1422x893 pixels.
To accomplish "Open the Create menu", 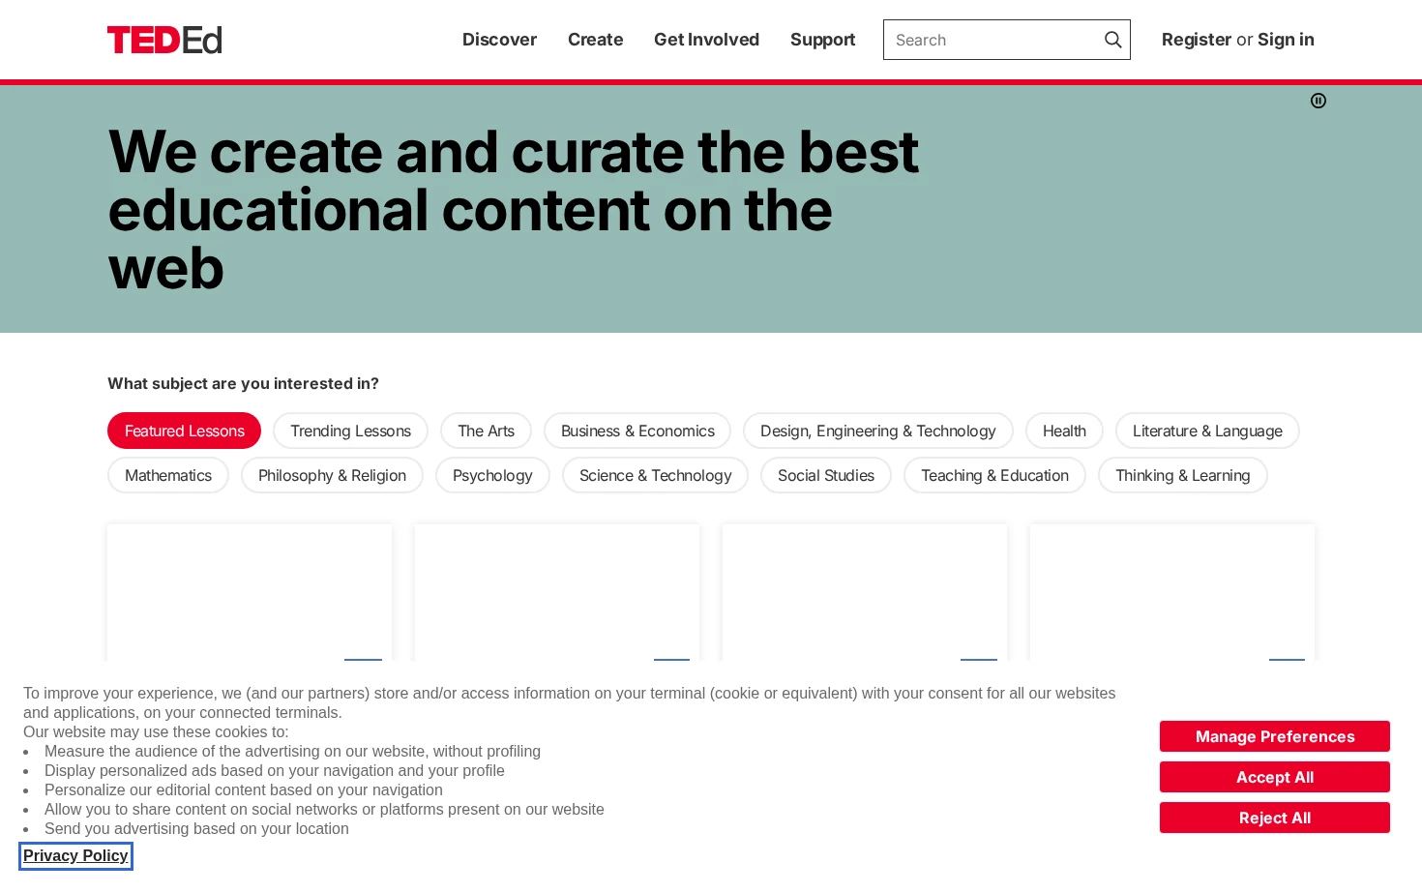I will (595, 40).
